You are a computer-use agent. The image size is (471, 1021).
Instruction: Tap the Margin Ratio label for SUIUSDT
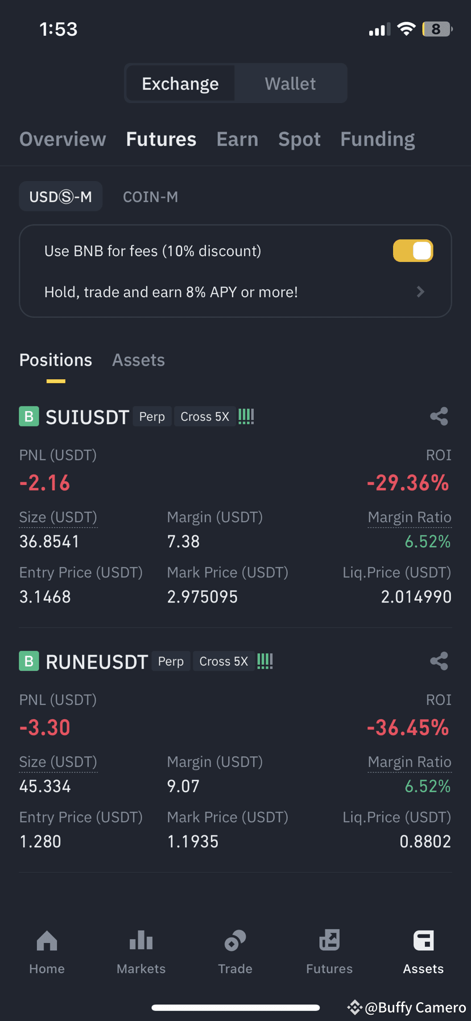coord(410,517)
